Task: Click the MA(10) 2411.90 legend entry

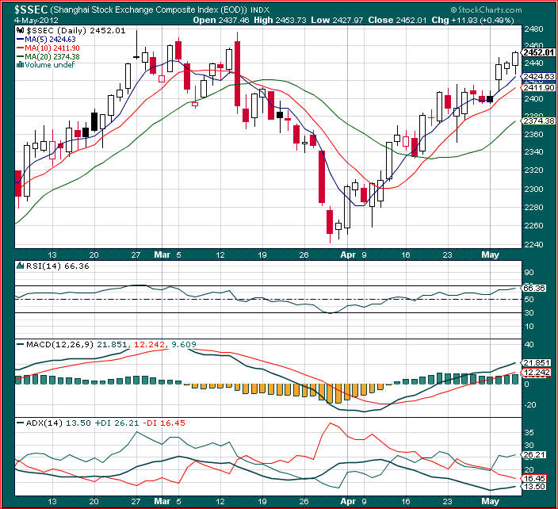Action: click(x=48, y=48)
